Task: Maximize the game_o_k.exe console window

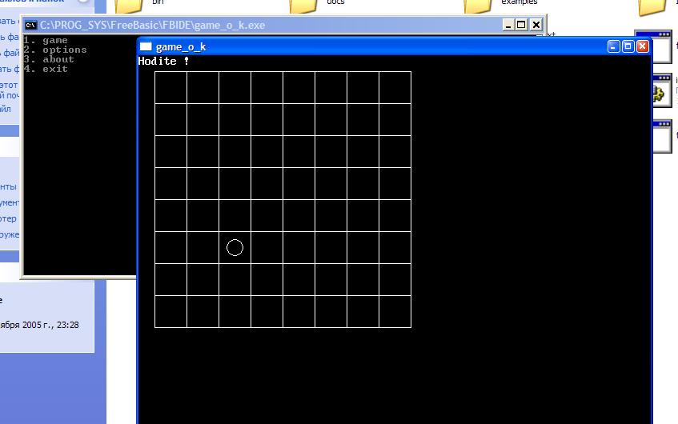Action: [x=521, y=25]
